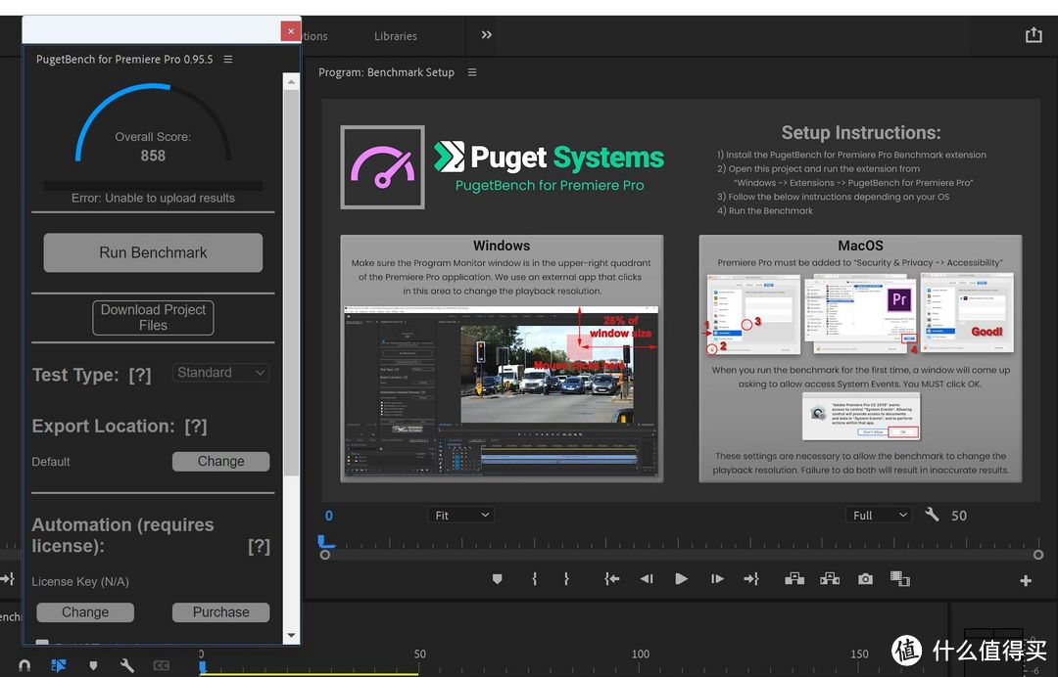Open Program Monitor panel menu
Viewport: 1058px width, 677px height.
(x=472, y=72)
